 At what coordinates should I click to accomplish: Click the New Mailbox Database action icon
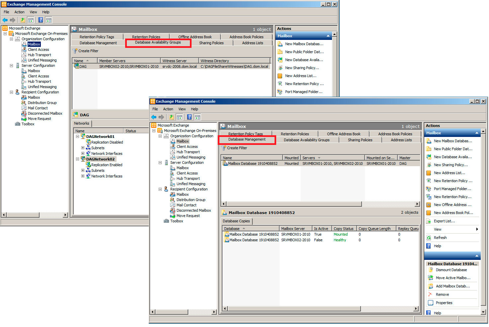(x=429, y=141)
